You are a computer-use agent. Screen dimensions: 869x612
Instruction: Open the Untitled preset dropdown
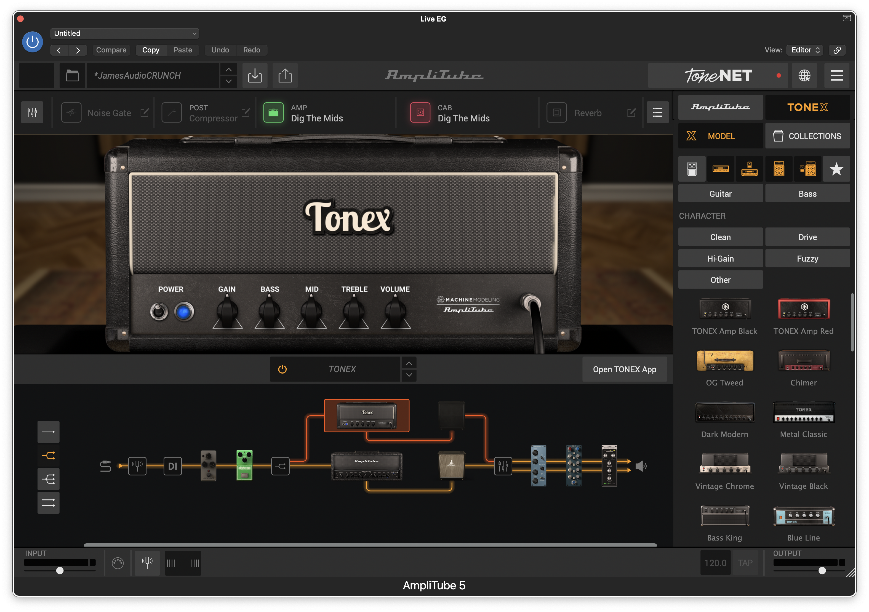click(124, 33)
